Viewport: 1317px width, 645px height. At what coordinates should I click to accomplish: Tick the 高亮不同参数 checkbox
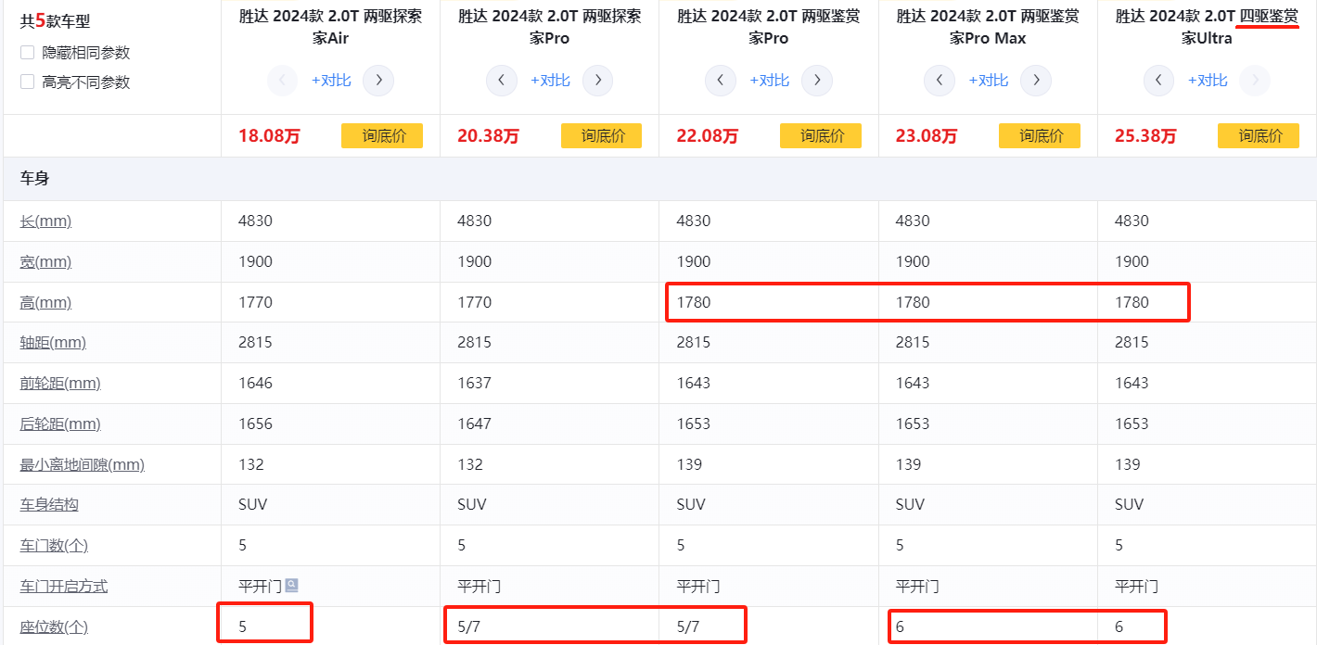coord(28,82)
